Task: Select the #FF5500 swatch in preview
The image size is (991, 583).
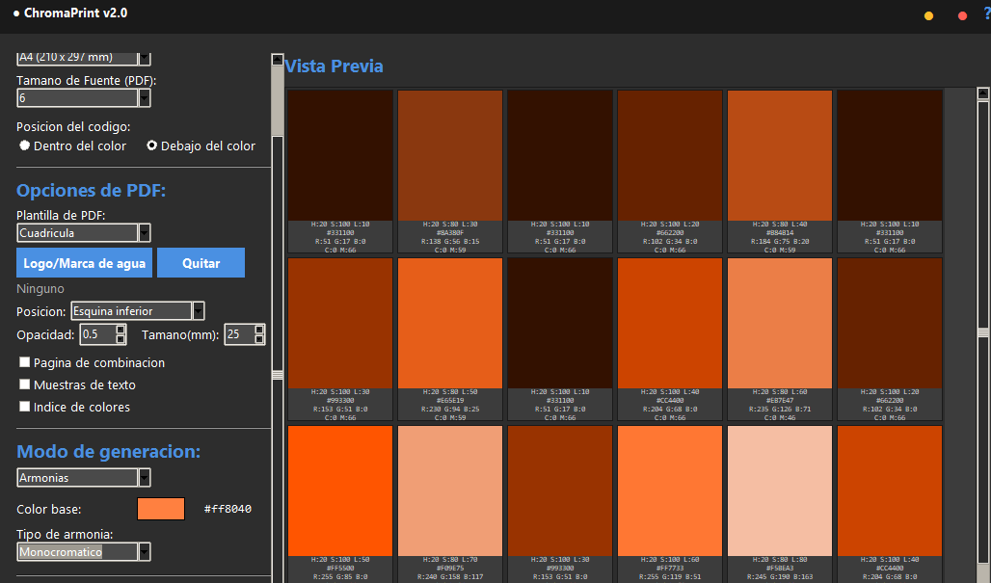Action: click(x=340, y=490)
